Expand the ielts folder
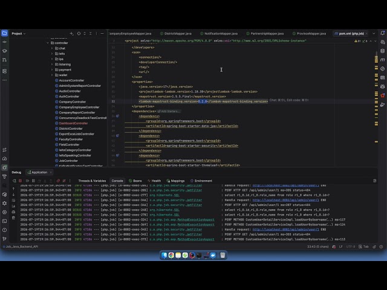 [x=52, y=54]
